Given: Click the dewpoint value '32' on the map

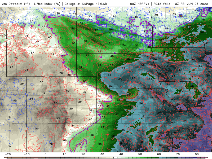Looking at the screenshot, I should click(x=52, y=55).
